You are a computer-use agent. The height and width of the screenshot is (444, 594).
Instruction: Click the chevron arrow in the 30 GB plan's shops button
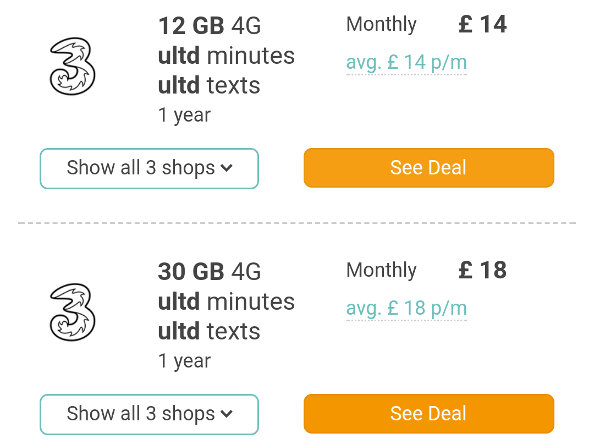(x=227, y=414)
